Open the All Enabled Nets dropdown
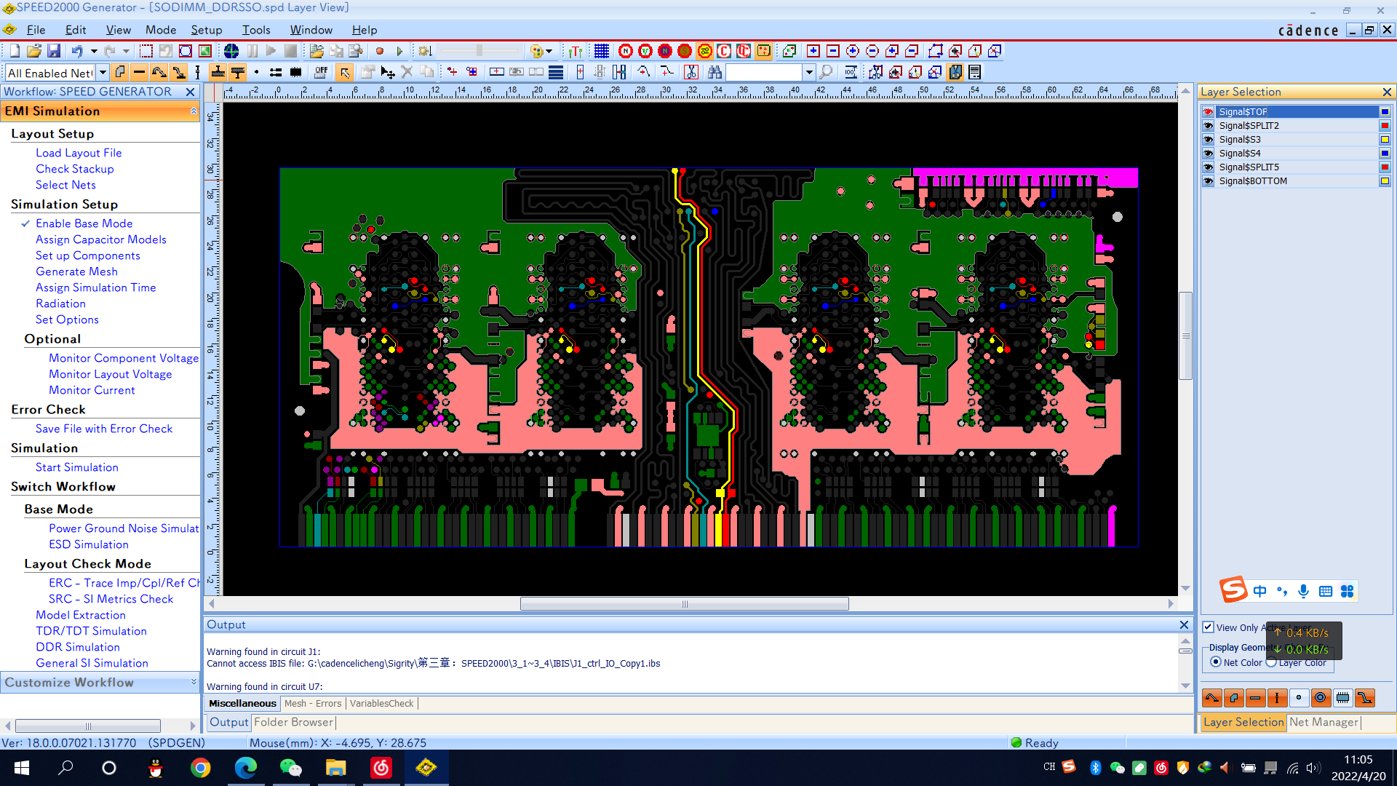 point(103,73)
